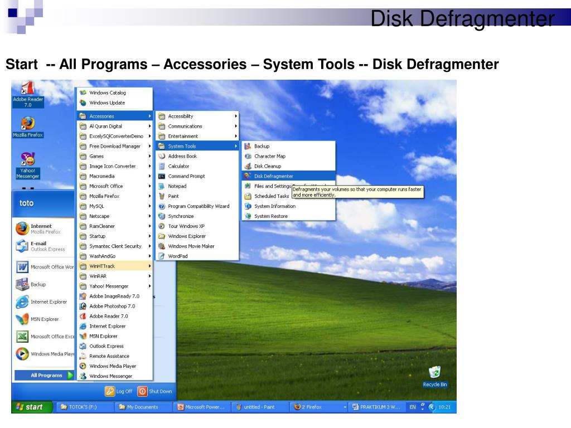Expand the Entertainment submenu arrow
Screen dimensions: 571x428
(x=236, y=136)
